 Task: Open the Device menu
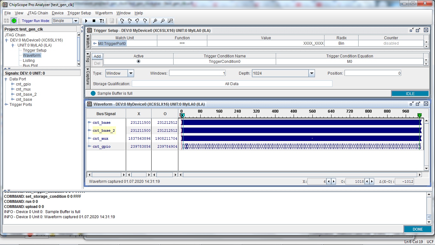(x=58, y=13)
